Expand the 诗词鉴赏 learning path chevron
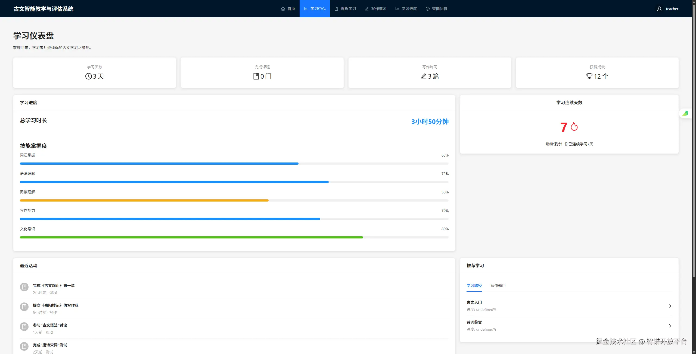Image resolution: width=696 pixels, height=354 pixels. point(670,326)
